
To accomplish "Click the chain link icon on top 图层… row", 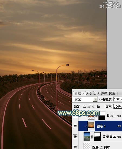I will 119,116.
